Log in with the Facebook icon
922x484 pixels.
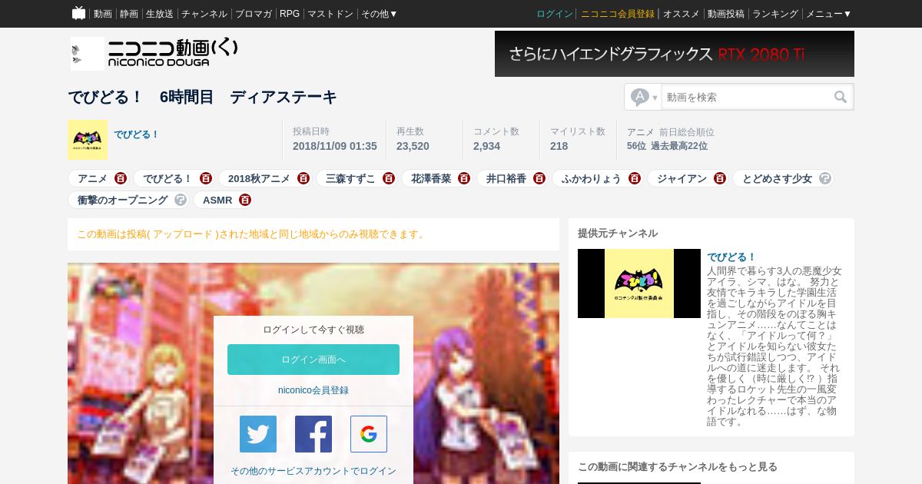[313, 434]
